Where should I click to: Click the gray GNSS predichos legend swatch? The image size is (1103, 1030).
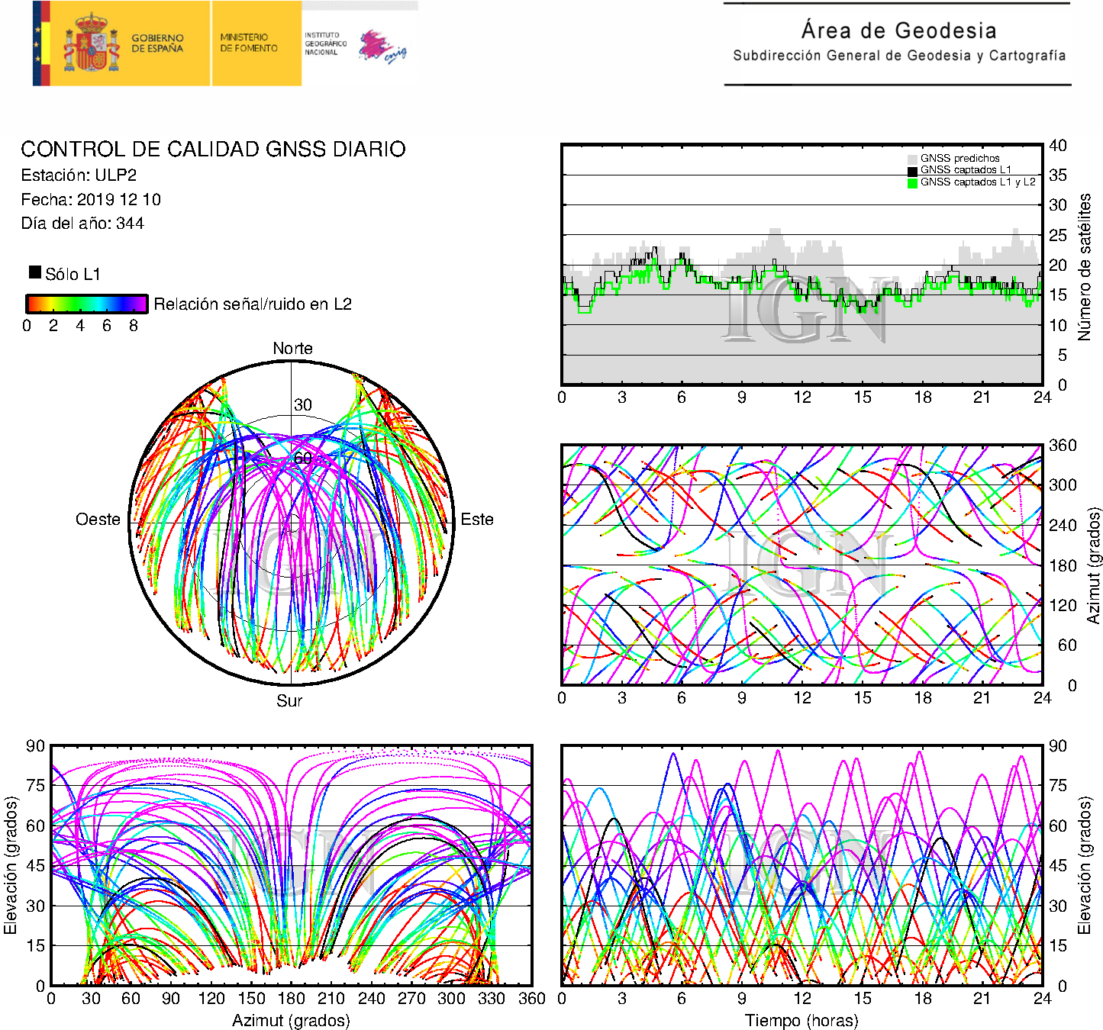pos(912,159)
